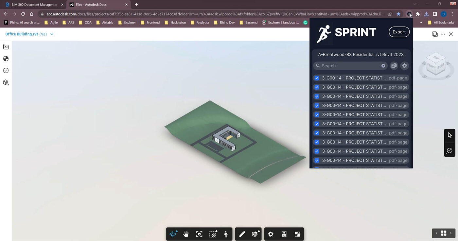Select the Pan hand tool
Screen dimensions: 458x241
tap(186, 234)
